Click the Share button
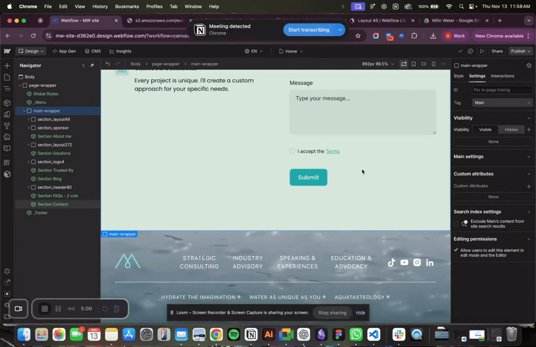This screenshot has width=536, height=347. (497, 51)
